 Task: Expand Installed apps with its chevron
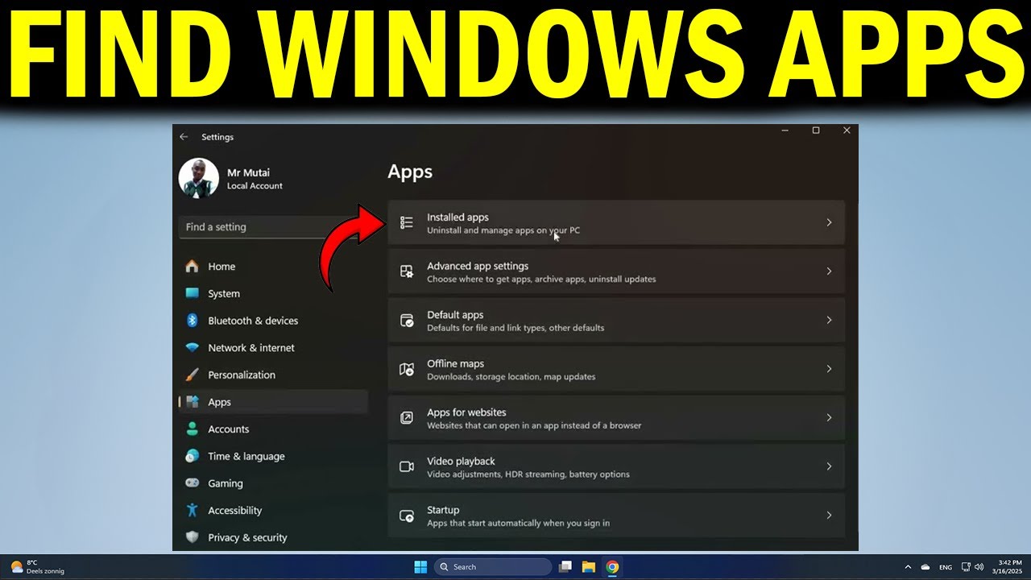[829, 222]
